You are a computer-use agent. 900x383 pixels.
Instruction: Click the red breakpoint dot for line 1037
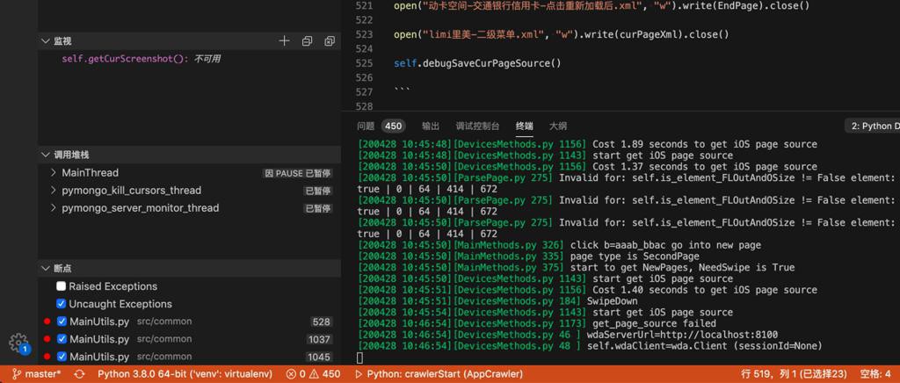[x=47, y=339]
